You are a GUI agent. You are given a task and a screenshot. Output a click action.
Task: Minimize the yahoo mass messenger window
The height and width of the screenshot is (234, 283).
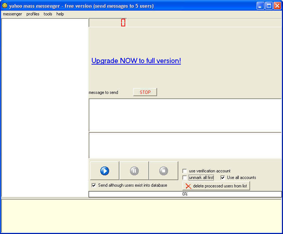(x=260, y=6)
